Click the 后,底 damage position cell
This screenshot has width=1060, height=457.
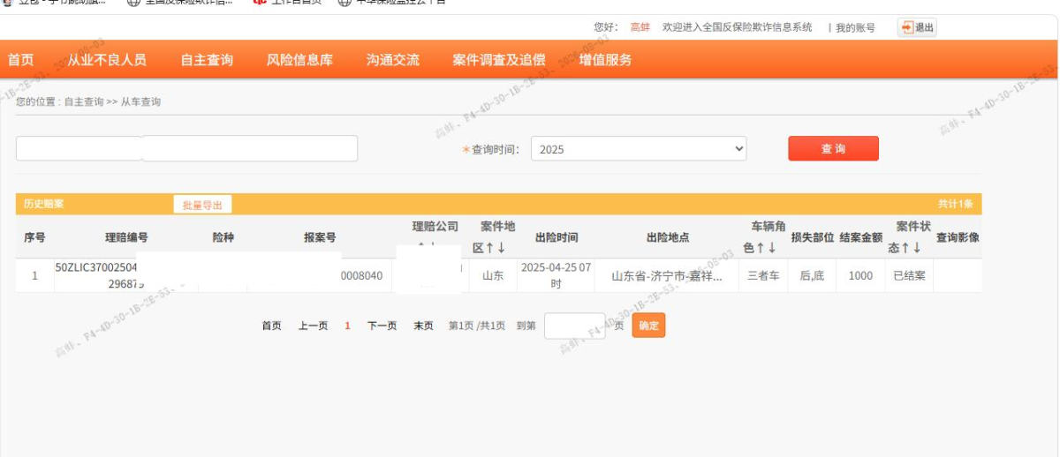(x=812, y=275)
